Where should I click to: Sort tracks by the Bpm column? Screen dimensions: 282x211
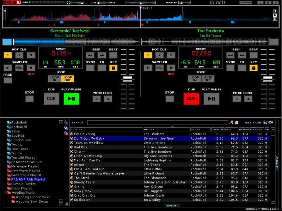click(231, 129)
